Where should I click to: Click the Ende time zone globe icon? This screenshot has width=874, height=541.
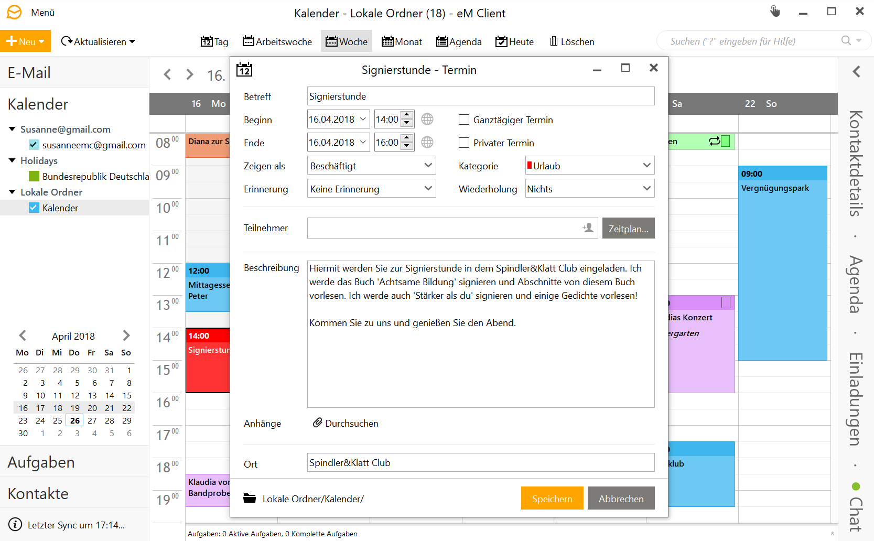pos(427,142)
